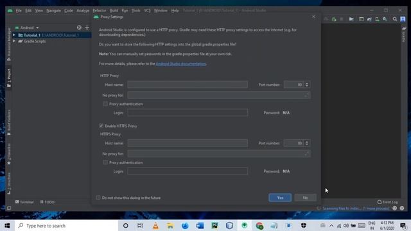The height and width of the screenshot is (231, 411).
Task: Open the Gradle tool window on right edge
Action: [404, 34]
